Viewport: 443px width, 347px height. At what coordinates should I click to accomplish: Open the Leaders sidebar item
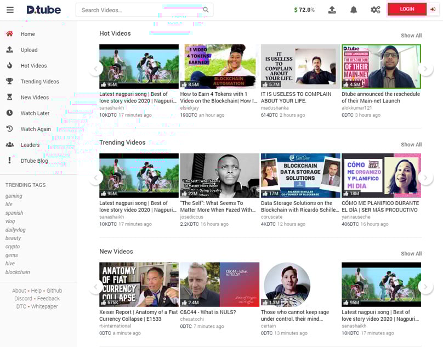(30, 145)
